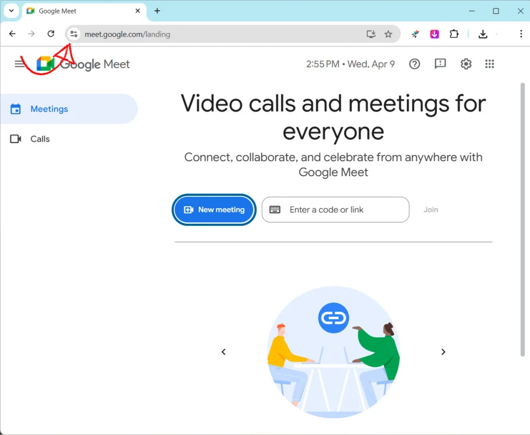The width and height of the screenshot is (530, 435).
Task: Open the Report a problem feedback icon
Action: [440, 64]
